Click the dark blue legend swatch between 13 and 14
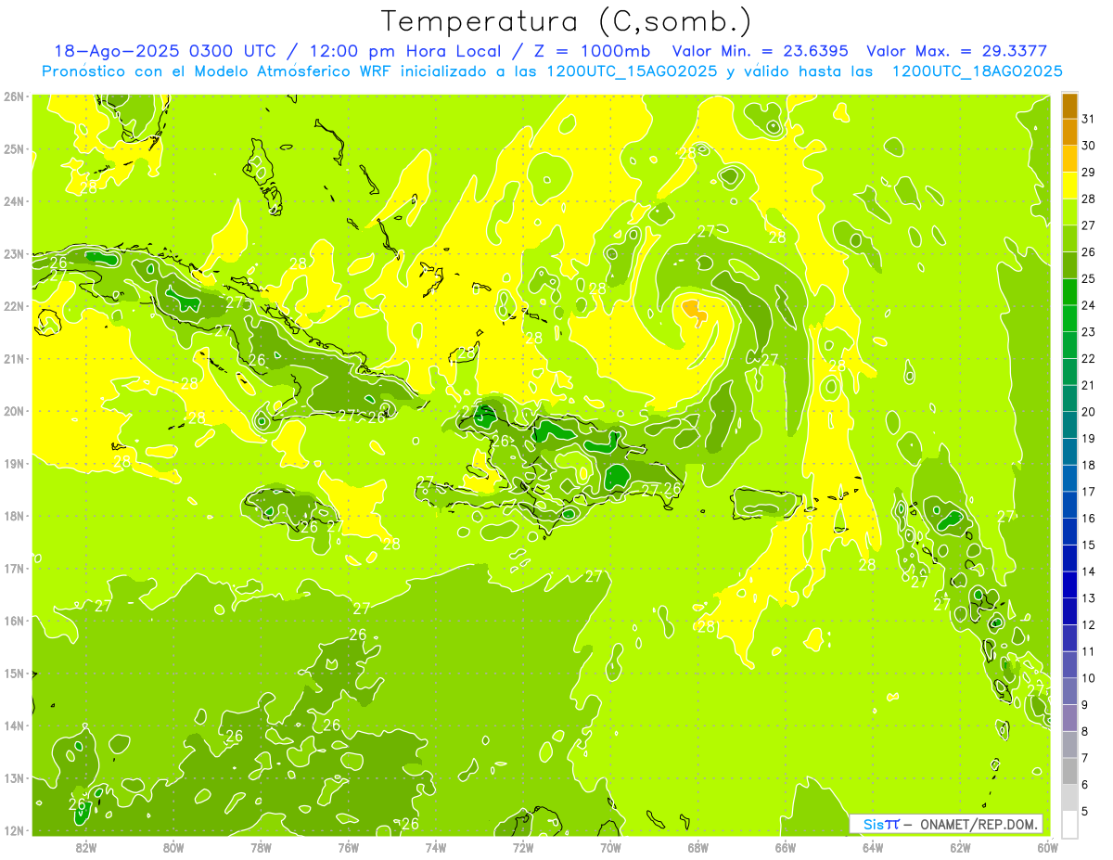This screenshot has height=860, width=1113. point(1069,585)
